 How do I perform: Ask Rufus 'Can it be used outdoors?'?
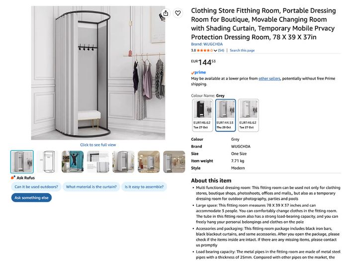click(x=36, y=187)
